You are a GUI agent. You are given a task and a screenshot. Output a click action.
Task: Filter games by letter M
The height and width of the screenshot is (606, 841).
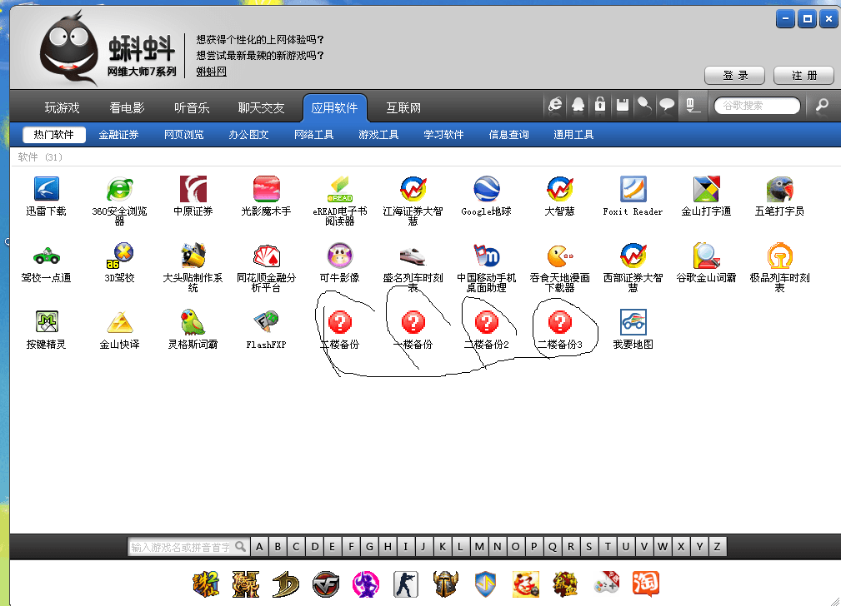tap(479, 547)
